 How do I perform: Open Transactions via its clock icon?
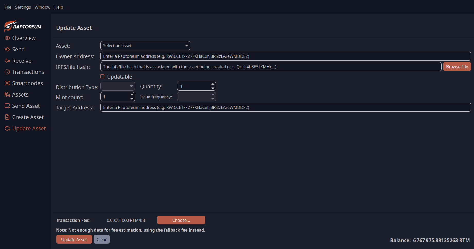tap(7, 72)
